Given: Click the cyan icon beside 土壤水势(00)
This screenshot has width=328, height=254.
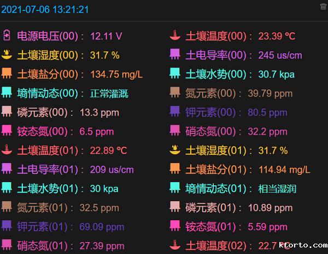Looking at the screenshot, I should coord(174,74).
